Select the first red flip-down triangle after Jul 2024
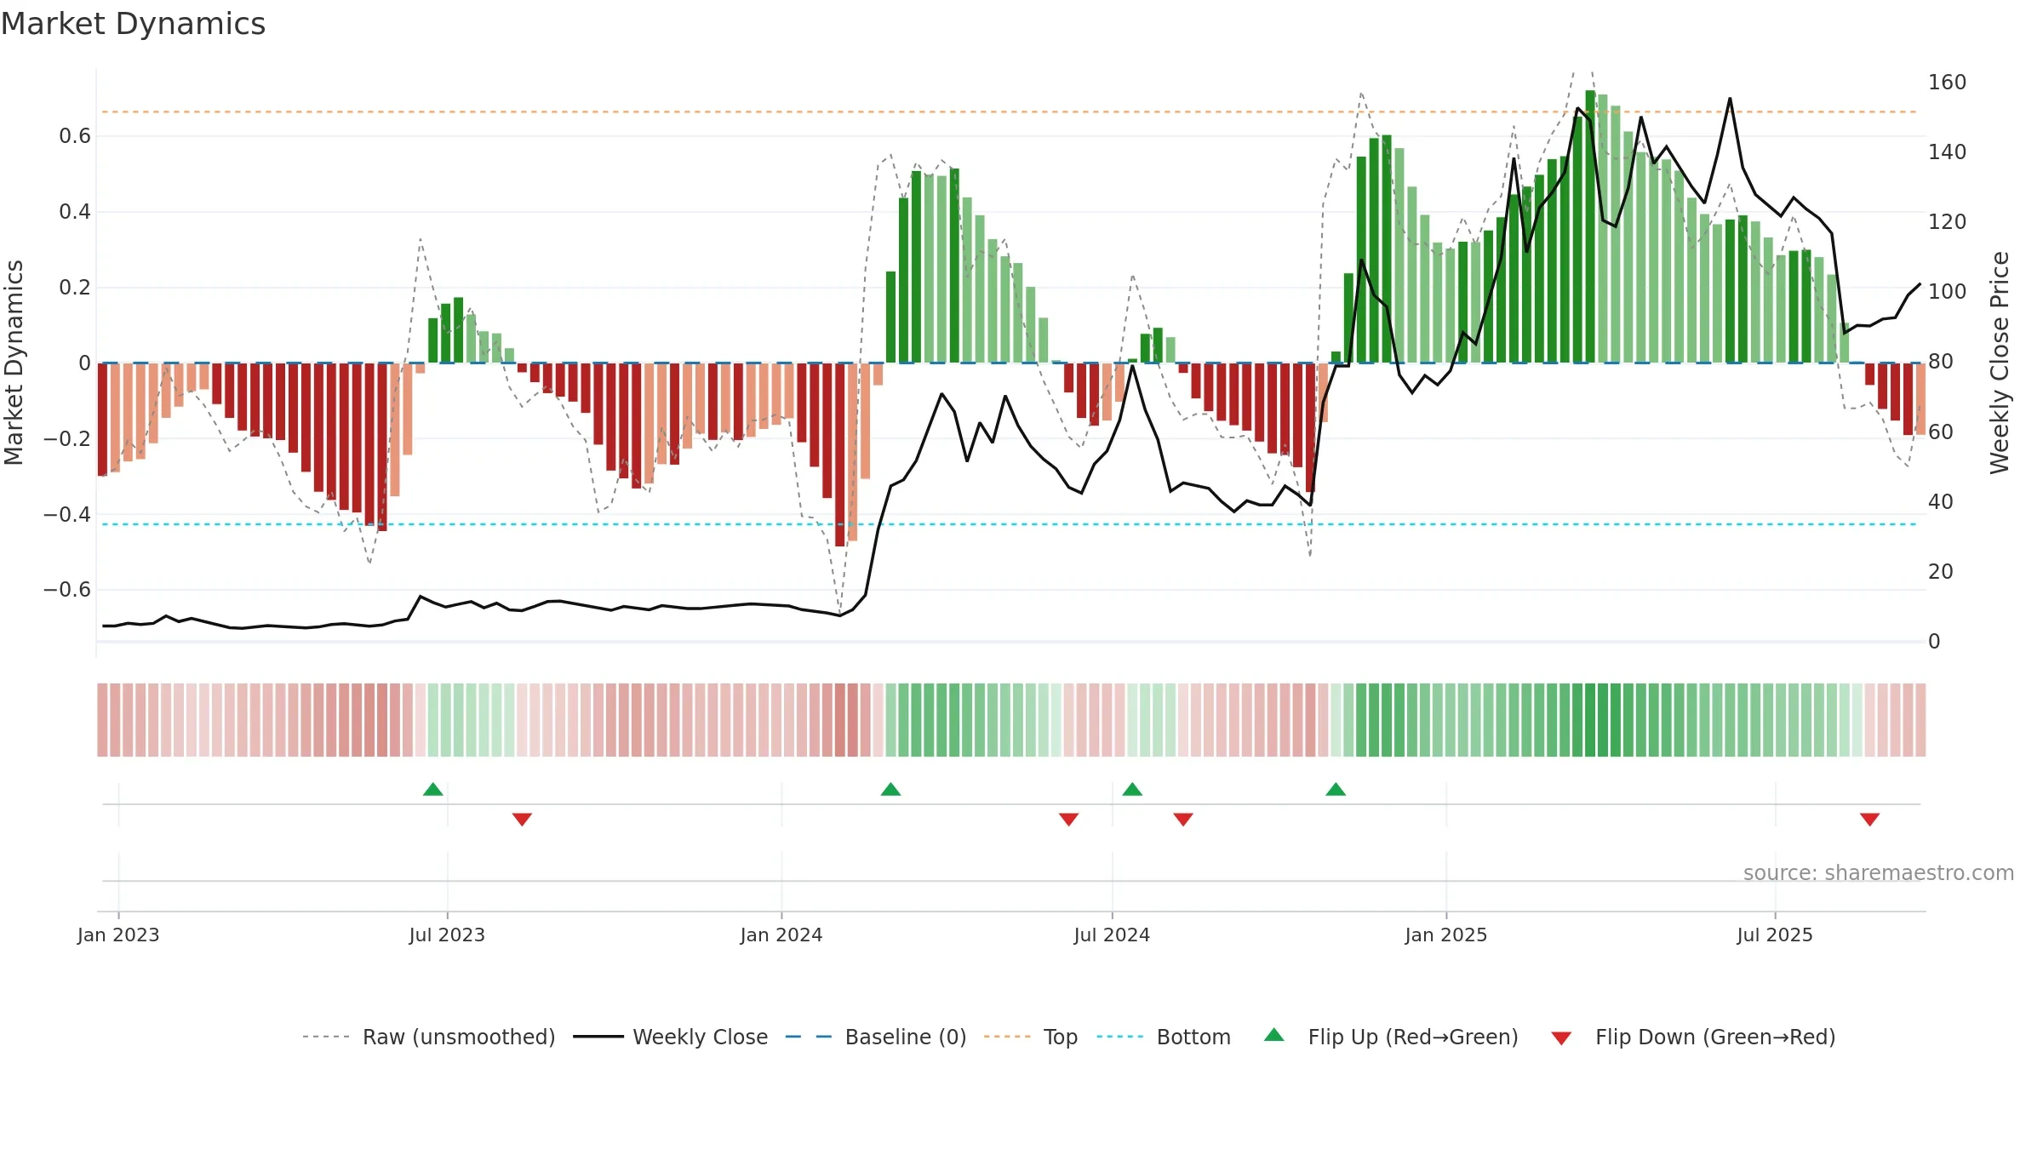 point(1183,819)
